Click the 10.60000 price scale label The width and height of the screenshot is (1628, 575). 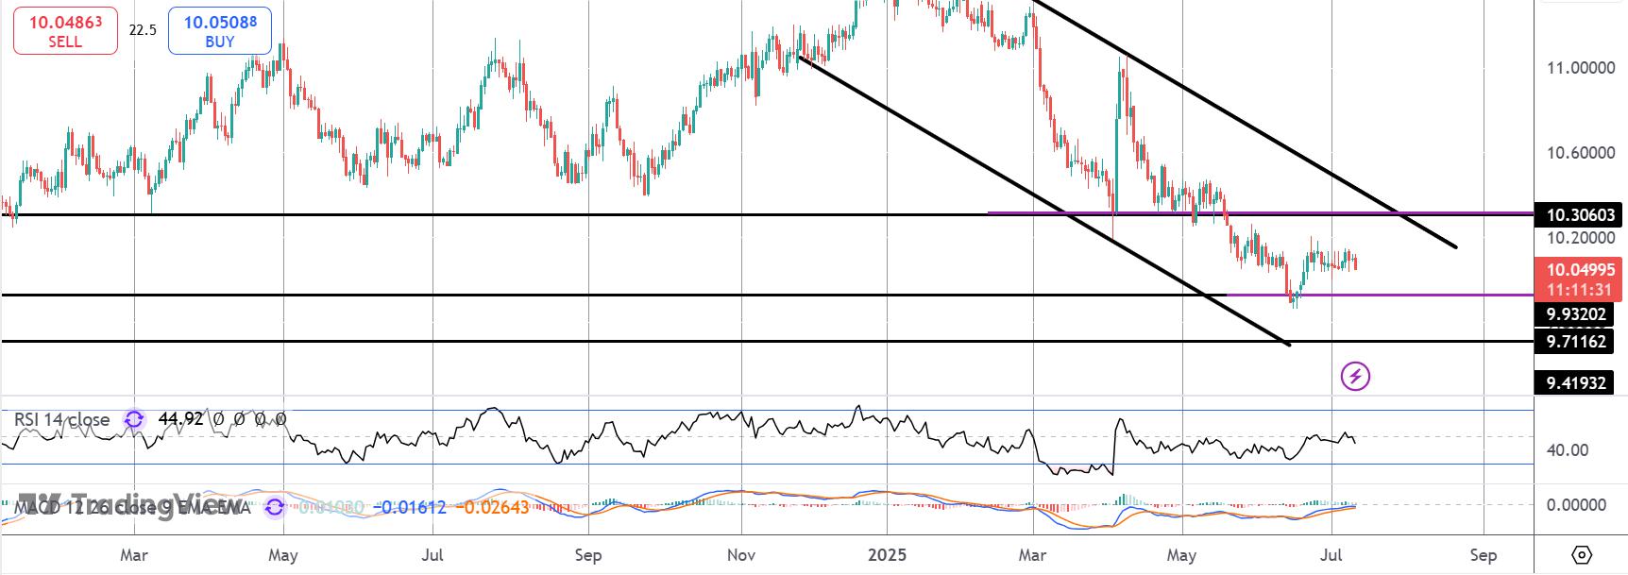click(1580, 153)
